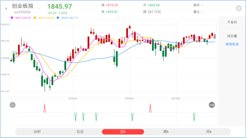The image size is (246, 138).
Task: Select the 日k tab
Action: click(x=123, y=132)
